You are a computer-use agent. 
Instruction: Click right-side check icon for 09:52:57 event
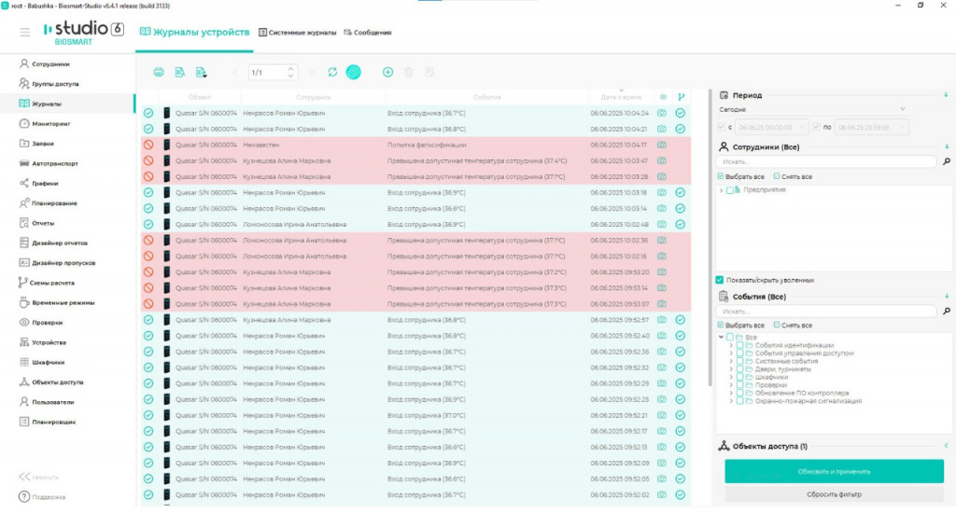coord(681,319)
